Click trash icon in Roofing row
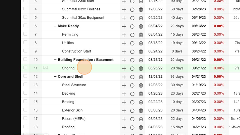Image resolution: width=240 pixels, height=135 pixels. (x=141, y=127)
